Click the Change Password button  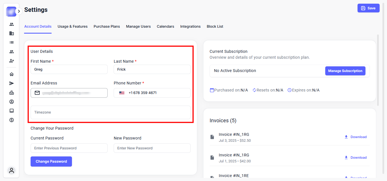point(51,162)
